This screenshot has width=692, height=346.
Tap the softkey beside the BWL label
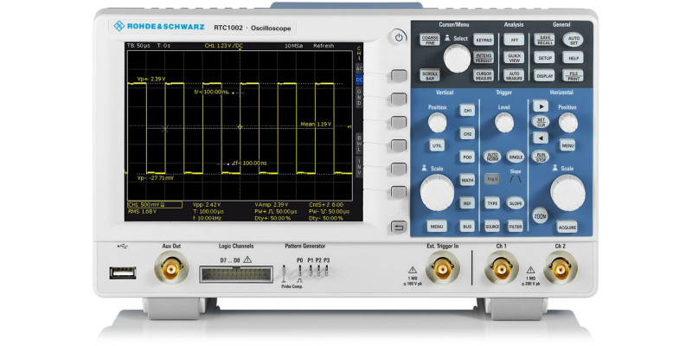(x=399, y=145)
